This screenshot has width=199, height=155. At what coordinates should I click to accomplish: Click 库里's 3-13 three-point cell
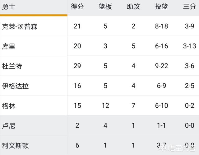coord(189,46)
